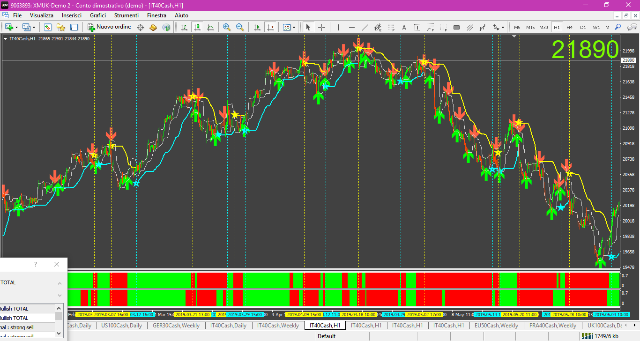Click the panel icon left of Nuovo ordine

pos(74,27)
